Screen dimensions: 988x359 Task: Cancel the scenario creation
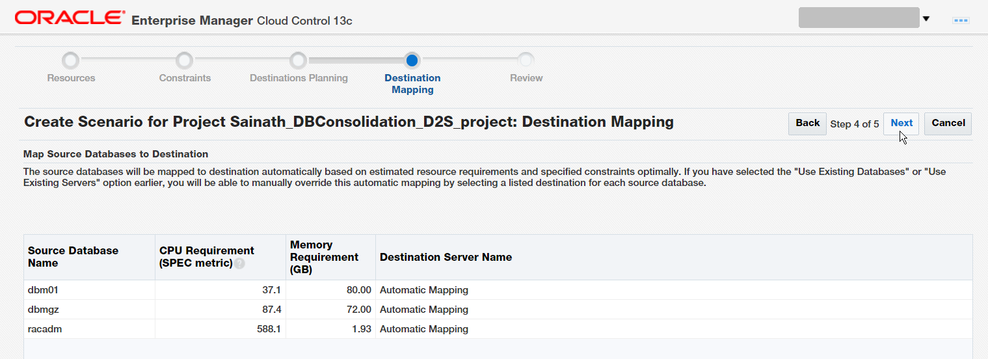(x=948, y=124)
